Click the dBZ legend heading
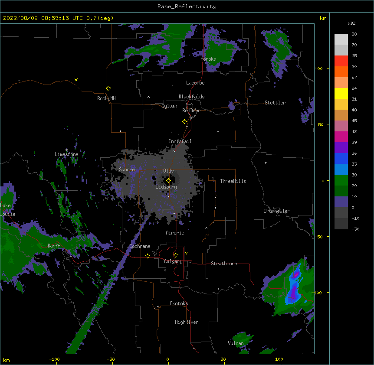This screenshot has width=374, height=365. (351, 23)
